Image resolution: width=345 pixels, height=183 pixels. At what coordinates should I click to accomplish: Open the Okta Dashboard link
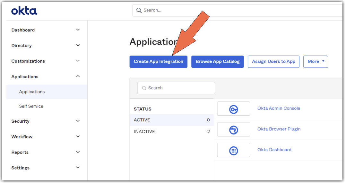(x=274, y=150)
